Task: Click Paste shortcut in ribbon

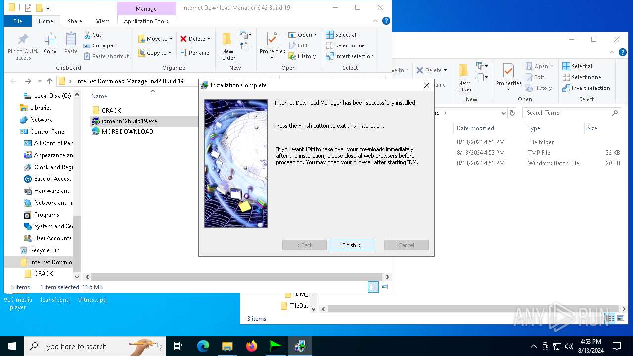Action: click(x=106, y=56)
